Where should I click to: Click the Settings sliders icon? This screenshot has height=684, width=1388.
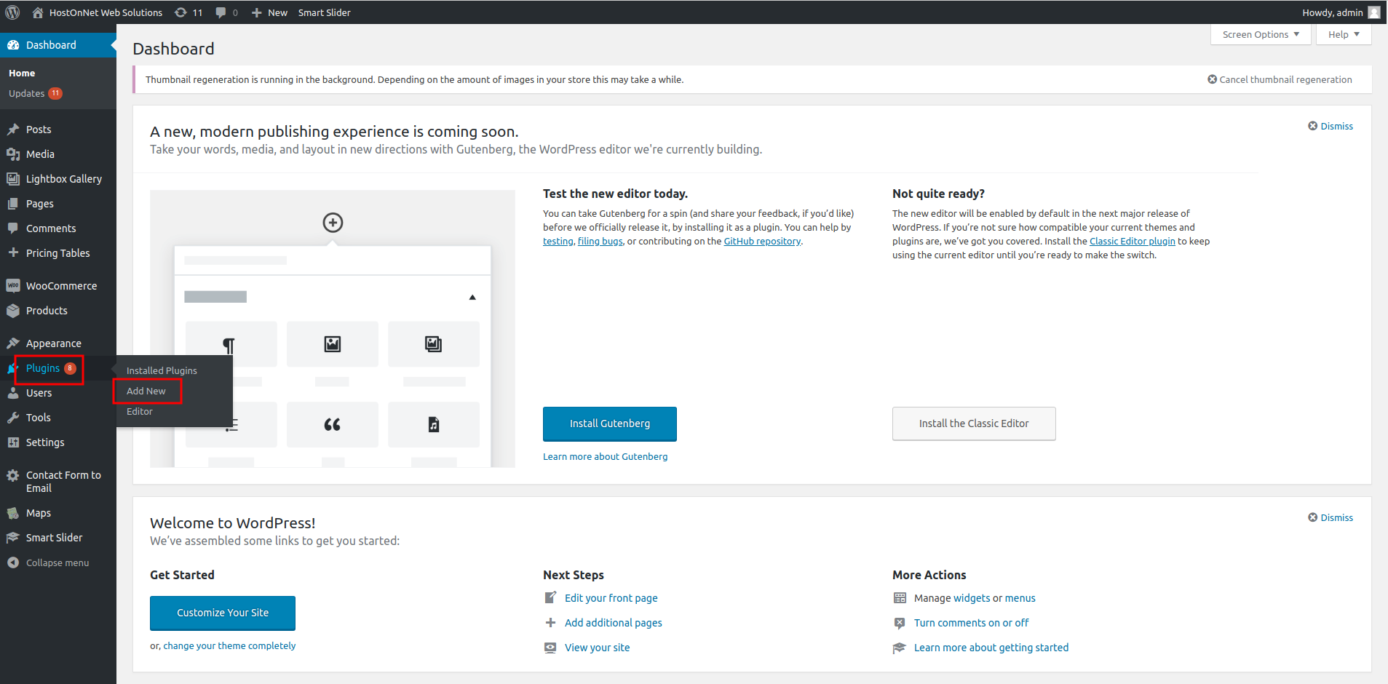pyautogui.click(x=13, y=442)
